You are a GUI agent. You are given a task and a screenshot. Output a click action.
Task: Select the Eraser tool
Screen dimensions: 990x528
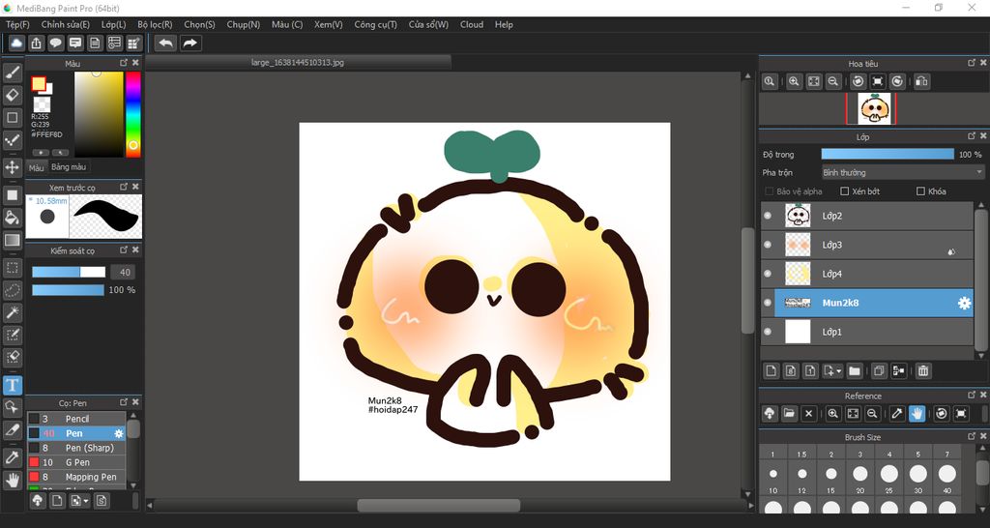pos(13,96)
